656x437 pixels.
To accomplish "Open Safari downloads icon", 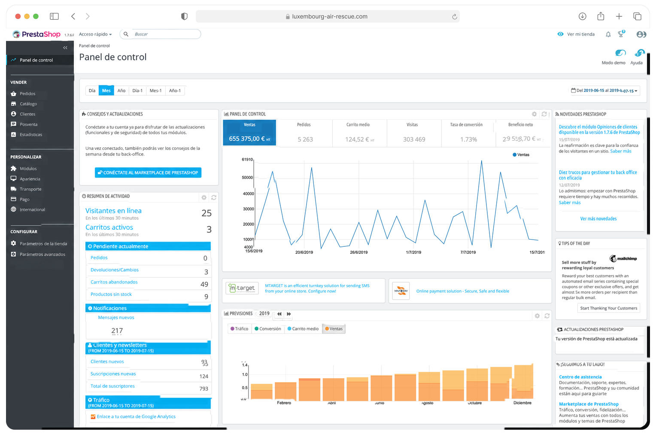I will pyautogui.click(x=583, y=16).
